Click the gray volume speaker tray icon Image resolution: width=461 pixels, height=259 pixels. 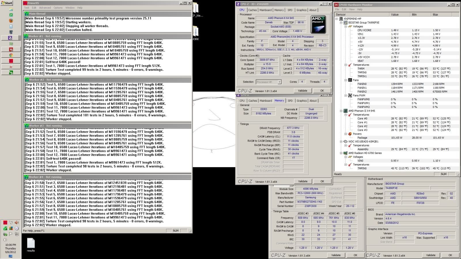pyautogui.click(x=5, y=240)
